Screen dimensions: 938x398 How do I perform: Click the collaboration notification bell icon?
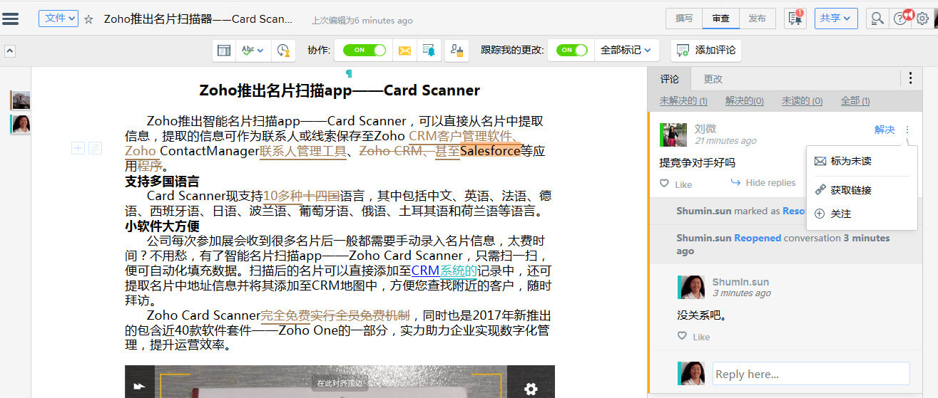click(x=429, y=51)
